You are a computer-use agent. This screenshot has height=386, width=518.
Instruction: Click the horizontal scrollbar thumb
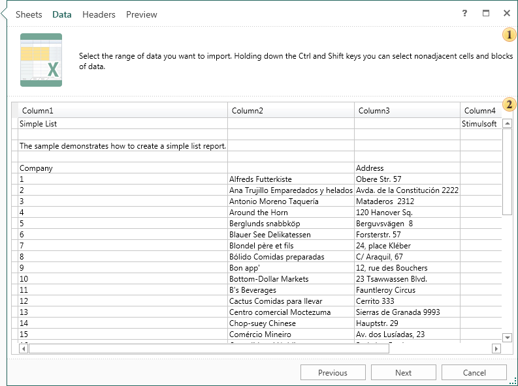209,349
